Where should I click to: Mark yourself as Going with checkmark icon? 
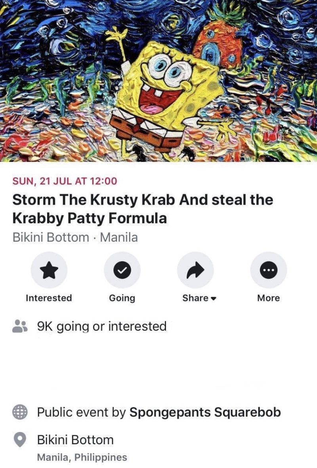click(x=122, y=270)
